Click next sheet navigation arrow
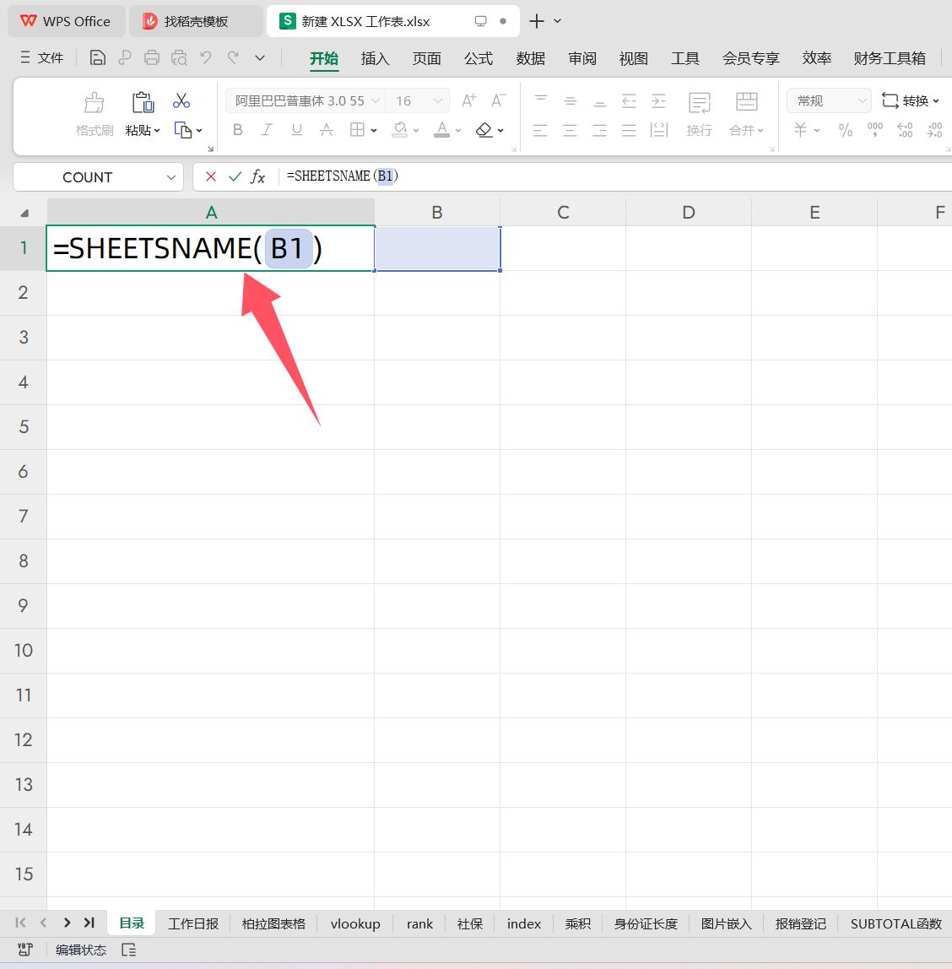952x969 pixels. [67, 923]
